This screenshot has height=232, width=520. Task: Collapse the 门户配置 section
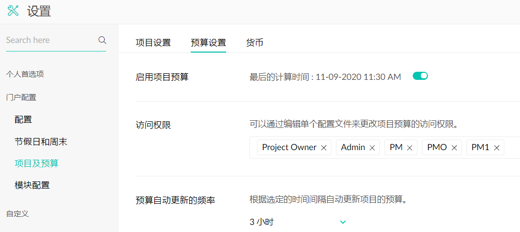(21, 98)
